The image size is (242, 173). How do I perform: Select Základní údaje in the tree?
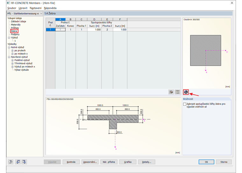pyautogui.click(x=18, y=21)
